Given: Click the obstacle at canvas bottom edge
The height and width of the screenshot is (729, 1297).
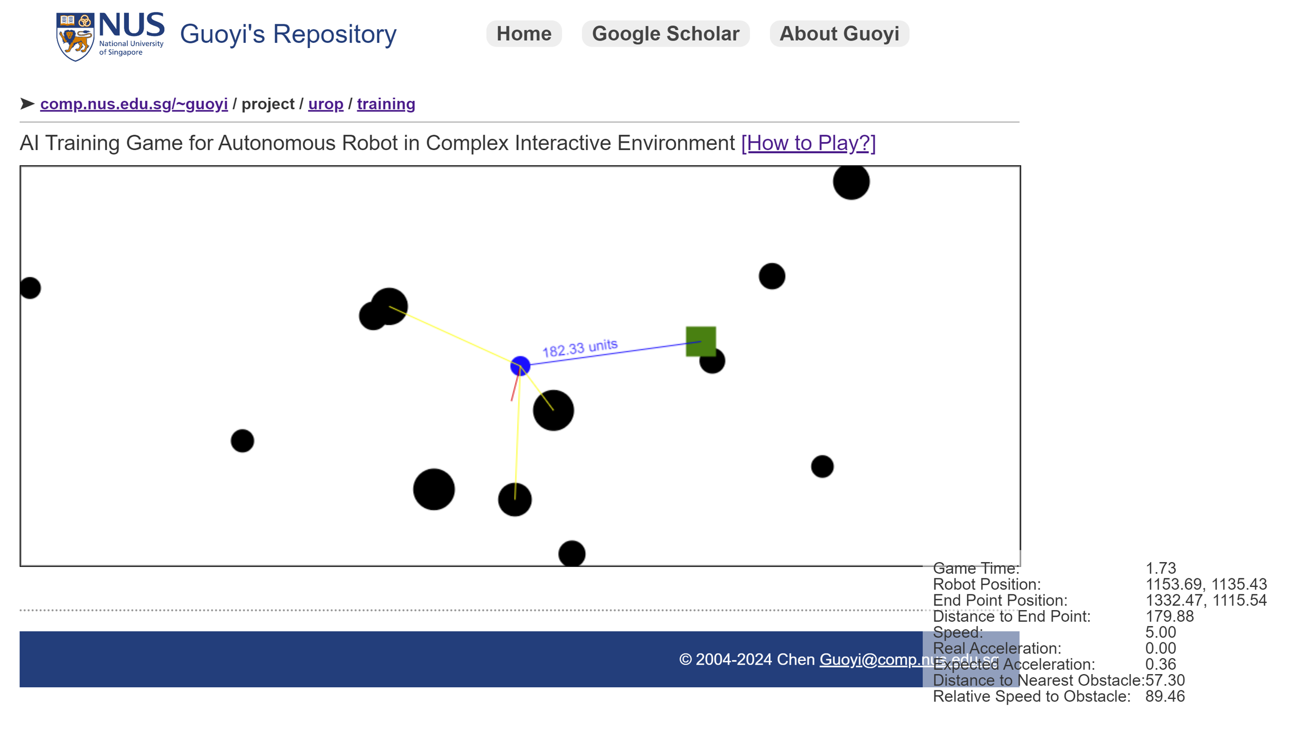Looking at the screenshot, I should point(572,553).
